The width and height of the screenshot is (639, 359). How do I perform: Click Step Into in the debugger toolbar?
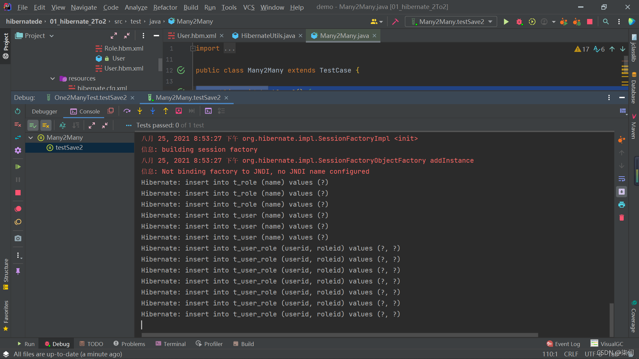tap(140, 111)
